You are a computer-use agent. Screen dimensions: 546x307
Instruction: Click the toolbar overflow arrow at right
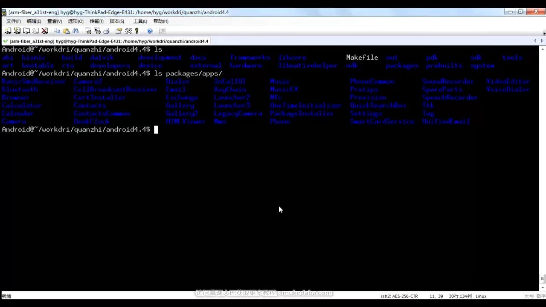pyautogui.click(x=544, y=32)
